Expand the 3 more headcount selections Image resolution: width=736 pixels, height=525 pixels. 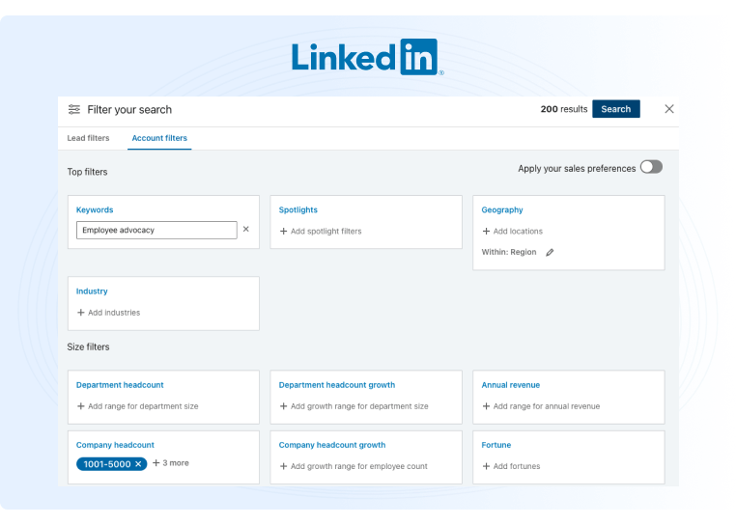(x=171, y=463)
